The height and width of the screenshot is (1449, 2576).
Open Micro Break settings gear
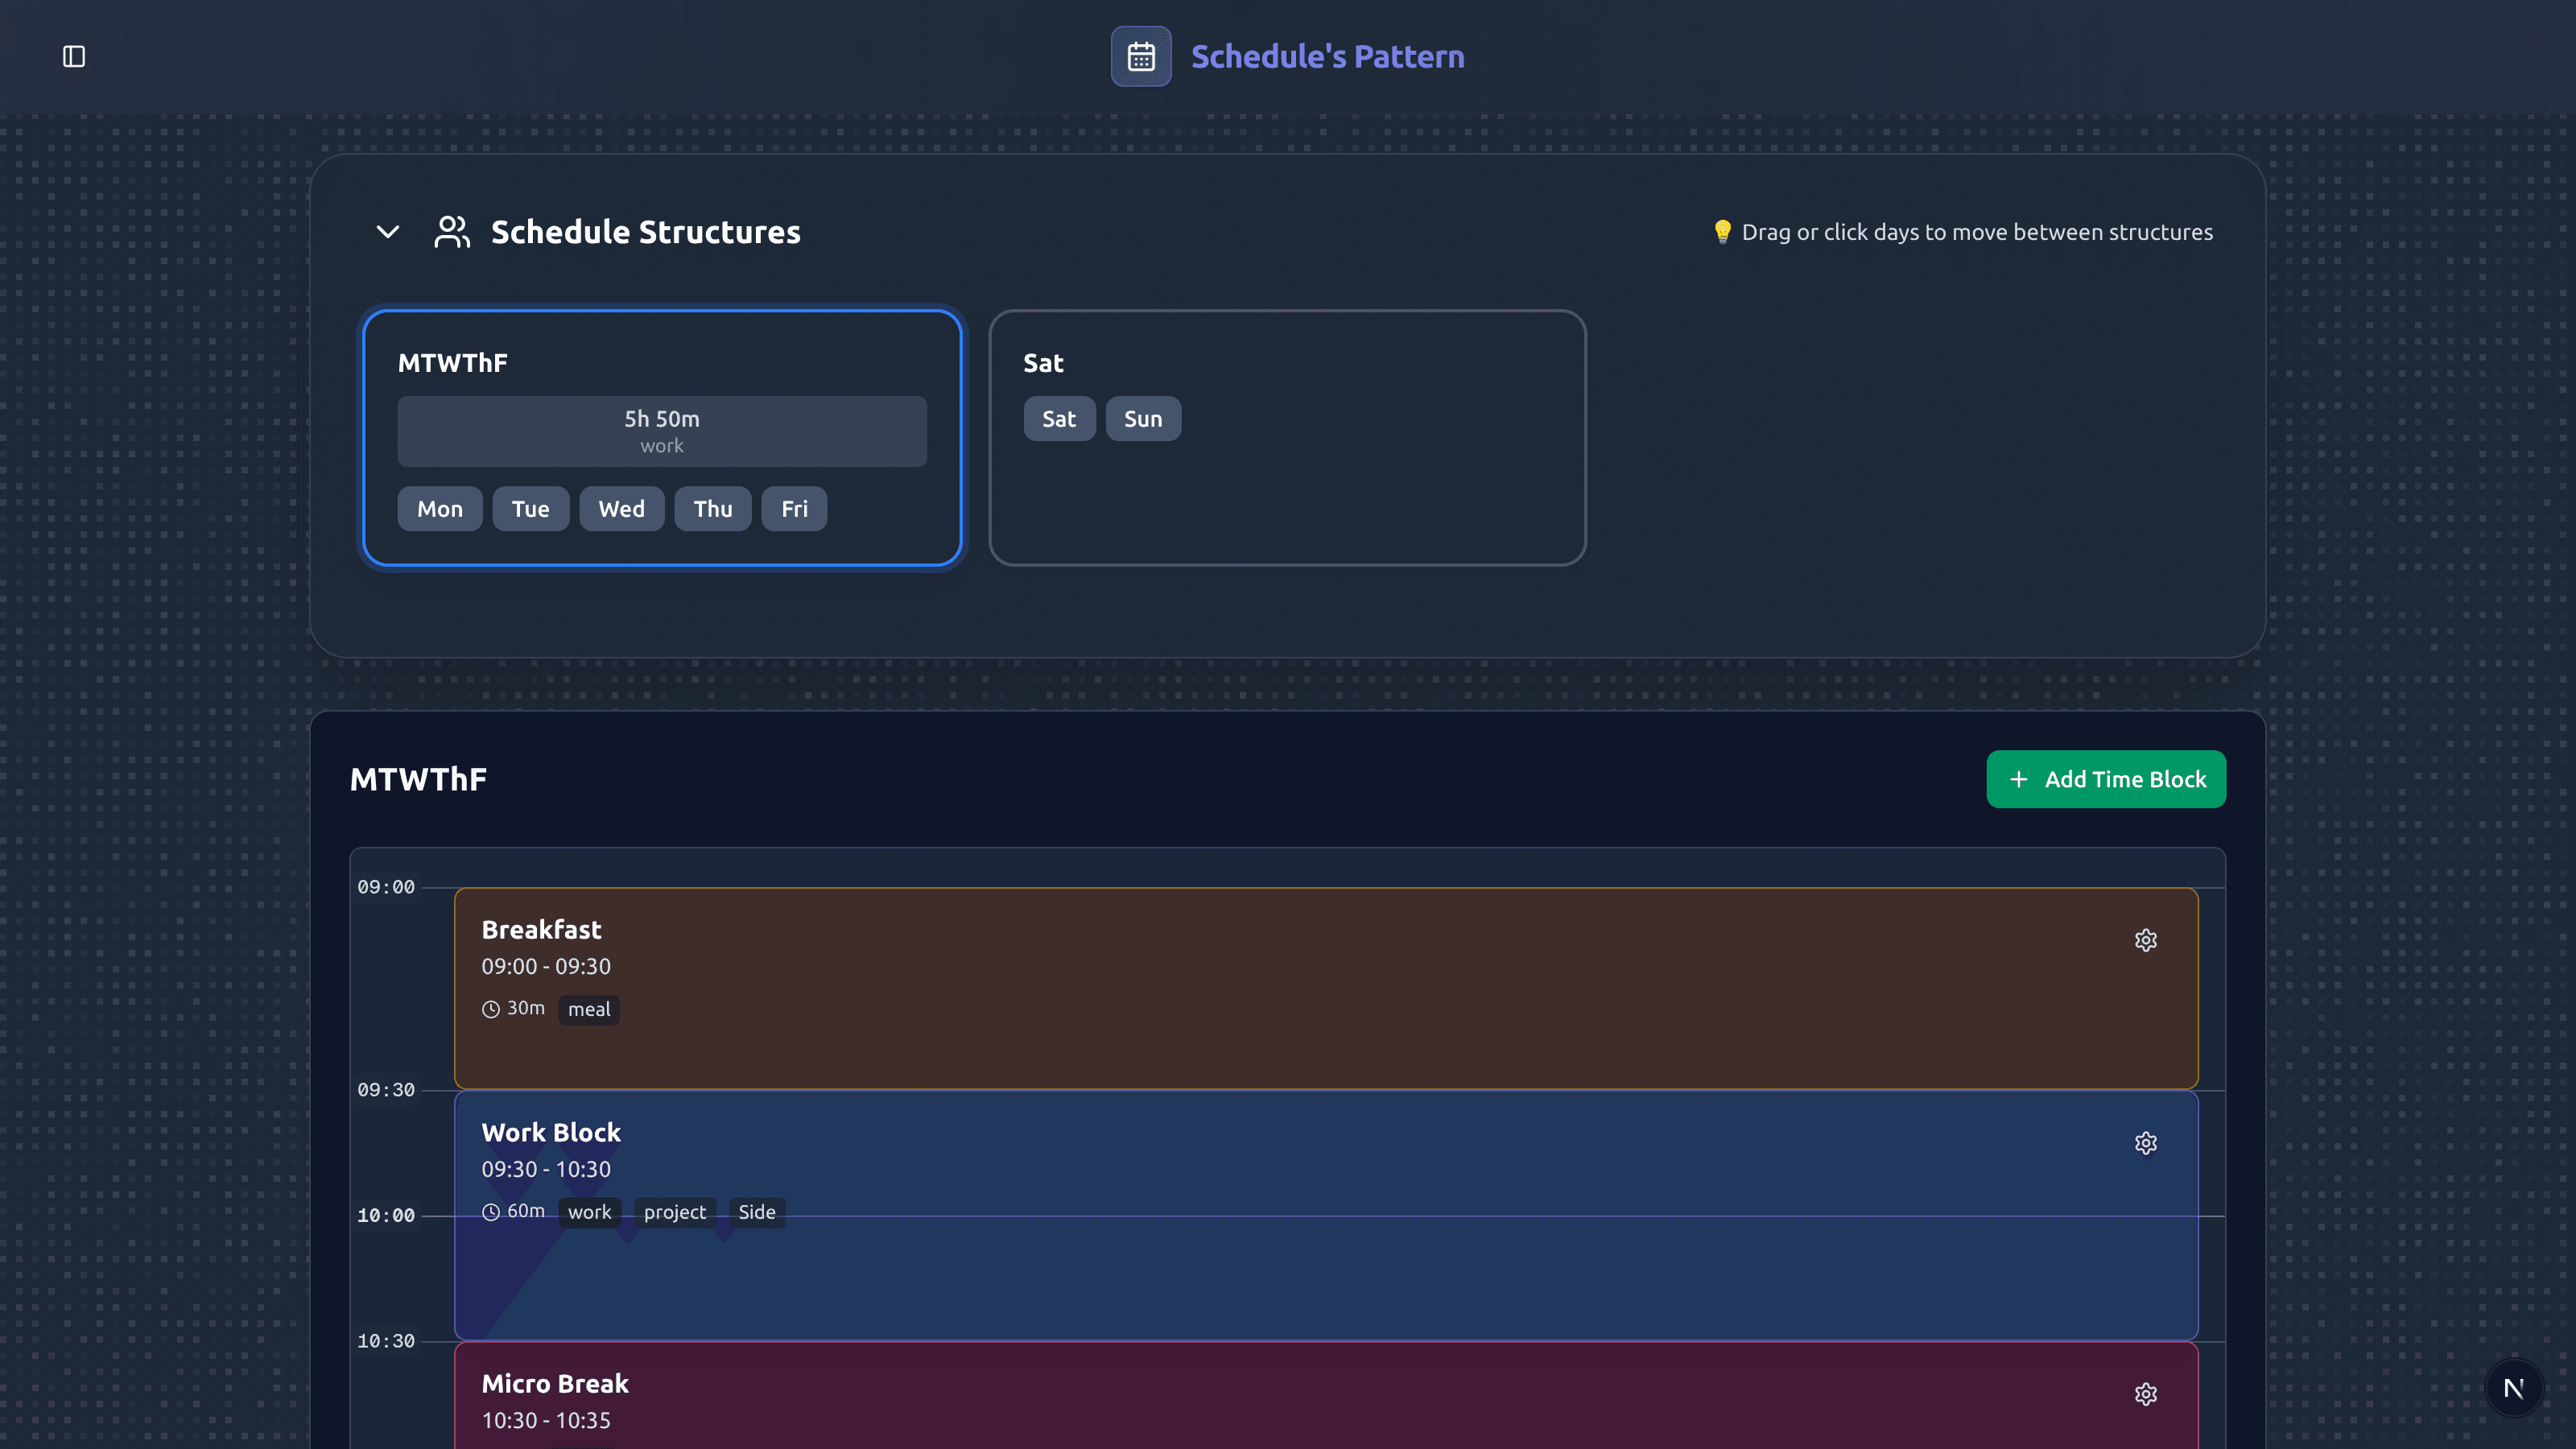(2145, 1394)
